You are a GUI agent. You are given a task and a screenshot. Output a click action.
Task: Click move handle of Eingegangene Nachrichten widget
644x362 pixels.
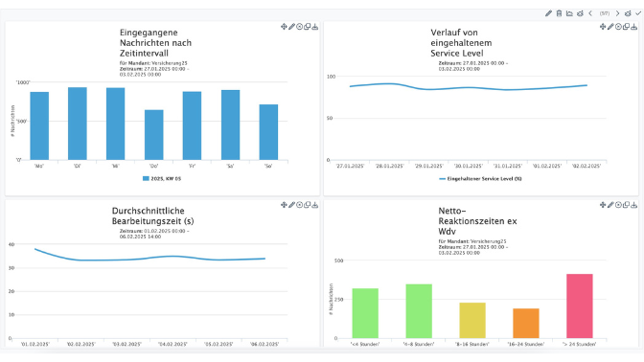(x=284, y=27)
